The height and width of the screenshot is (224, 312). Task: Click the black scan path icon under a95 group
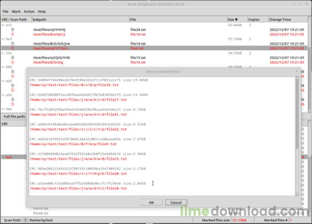12,100
